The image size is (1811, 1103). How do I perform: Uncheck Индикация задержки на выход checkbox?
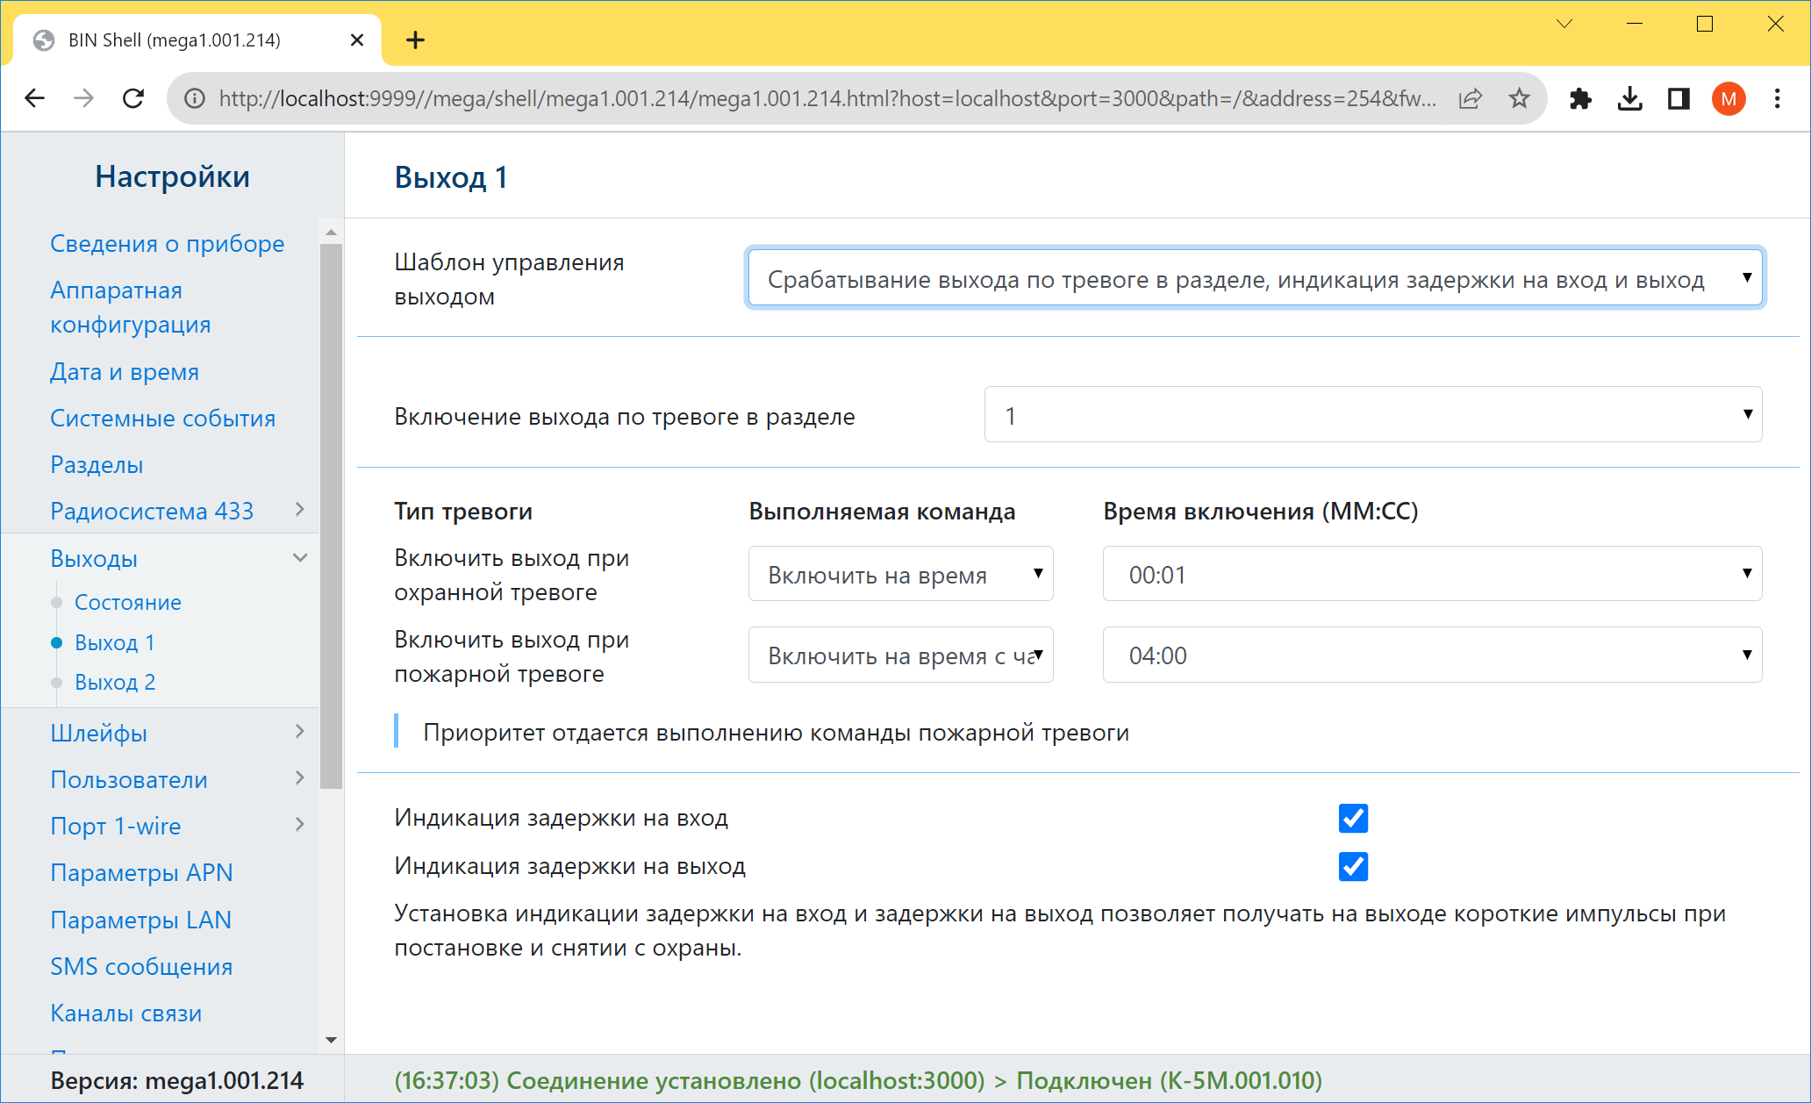tap(1353, 866)
